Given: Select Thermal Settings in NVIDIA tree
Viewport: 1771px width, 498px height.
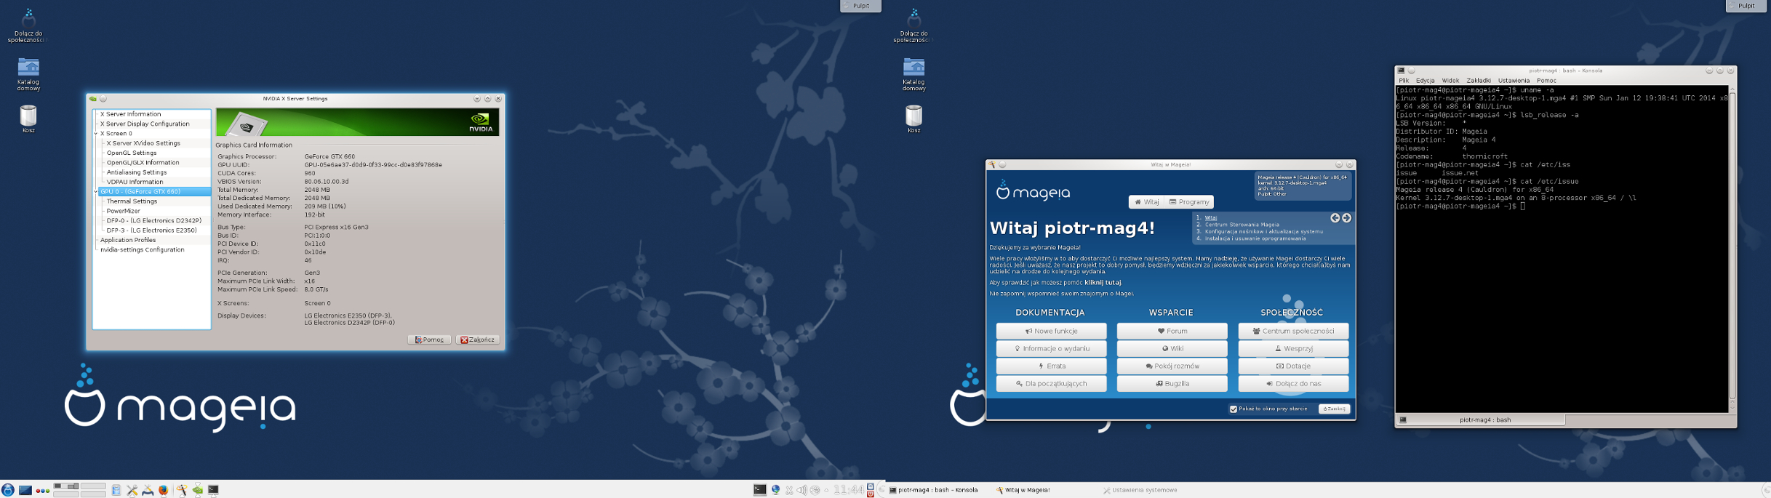Looking at the screenshot, I should tap(132, 201).
